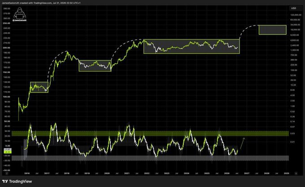Click 150.00 on the left scale
The image size is (305, 187).
[7, 72]
